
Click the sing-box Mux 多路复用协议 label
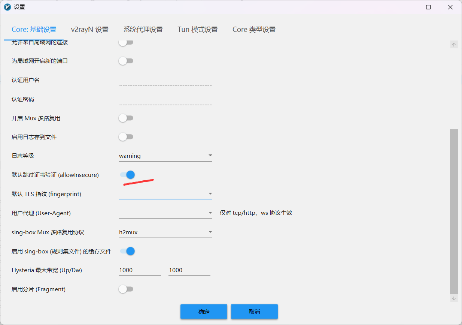point(48,232)
